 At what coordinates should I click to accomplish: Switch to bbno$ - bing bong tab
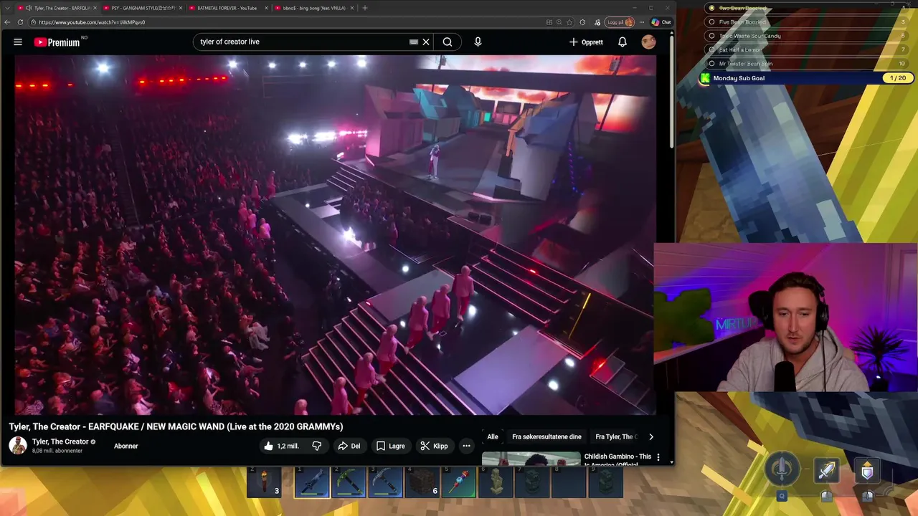point(314,8)
